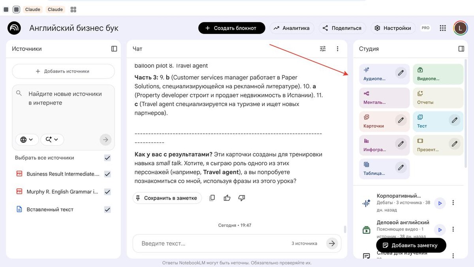
Task: Open Murphy R. English Grammar source
Action: [x=62, y=192]
